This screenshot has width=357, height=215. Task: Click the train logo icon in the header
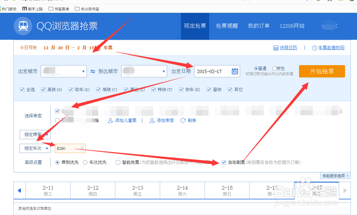(23, 26)
